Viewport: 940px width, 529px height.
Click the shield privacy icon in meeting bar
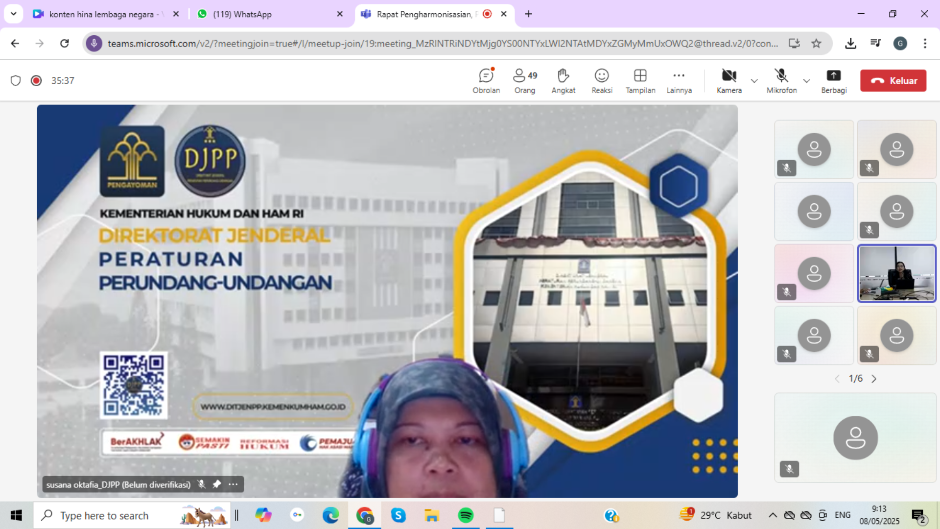click(x=16, y=80)
